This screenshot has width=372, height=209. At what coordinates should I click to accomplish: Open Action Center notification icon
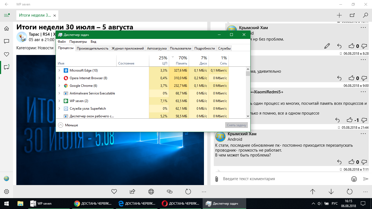[363, 203]
